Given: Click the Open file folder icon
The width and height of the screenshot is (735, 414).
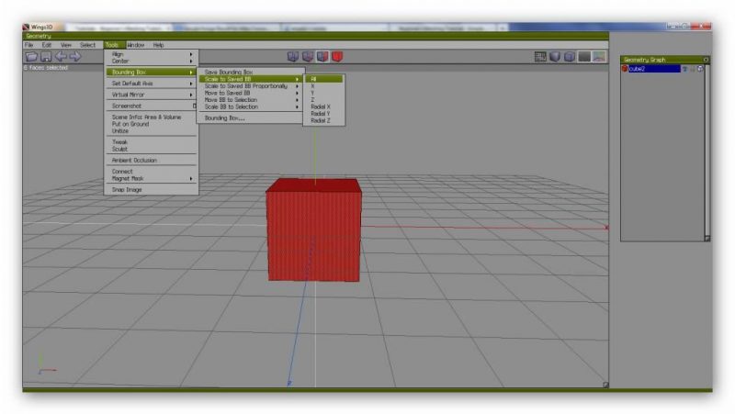Looking at the screenshot, I should pos(32,56).
